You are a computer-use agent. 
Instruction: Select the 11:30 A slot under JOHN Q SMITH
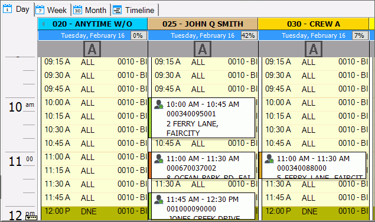coord(205,185)
